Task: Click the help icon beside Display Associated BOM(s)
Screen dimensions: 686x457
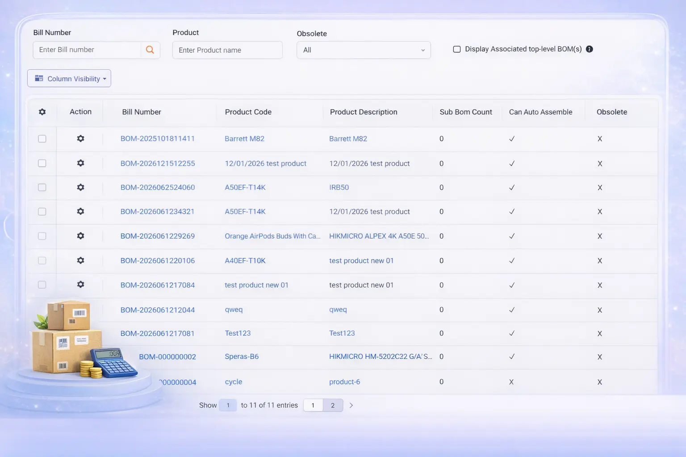Action: 590,49
